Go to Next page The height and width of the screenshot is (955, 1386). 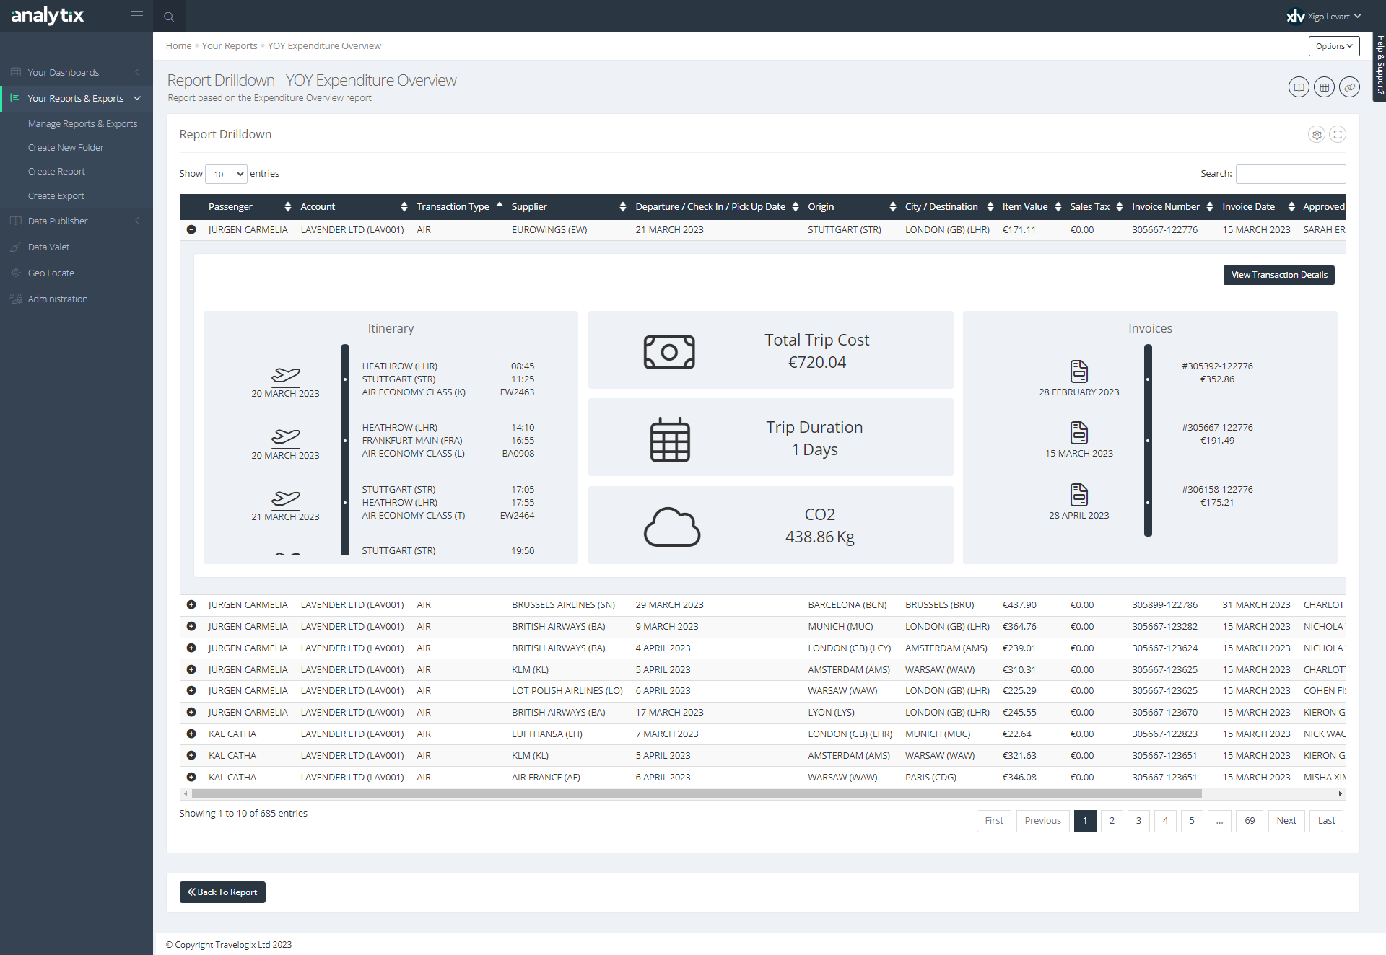pos(1286,821)
